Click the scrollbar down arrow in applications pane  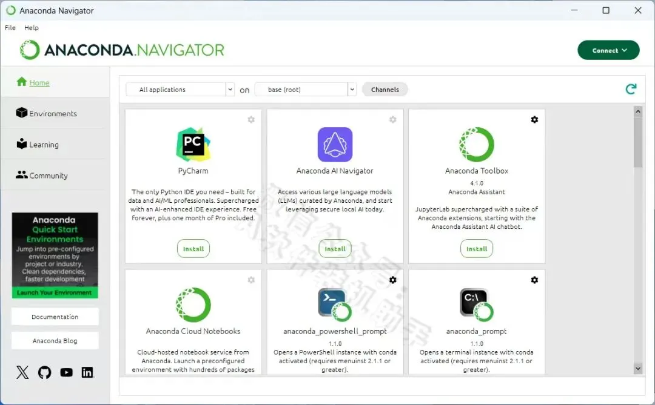pos(637,368)
